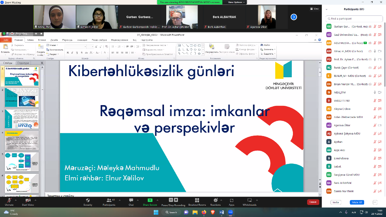Click the Invite button

pos(335,202)
